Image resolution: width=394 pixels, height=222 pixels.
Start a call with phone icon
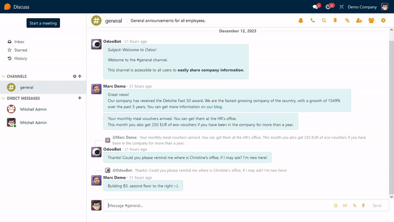pyautogui.click(x=312, y=21)
